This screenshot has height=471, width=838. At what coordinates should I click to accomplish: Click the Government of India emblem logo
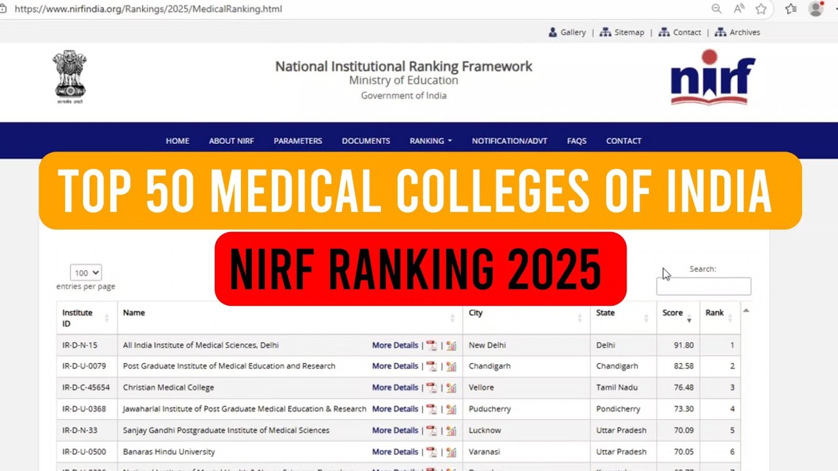click(x=69, y=78)
